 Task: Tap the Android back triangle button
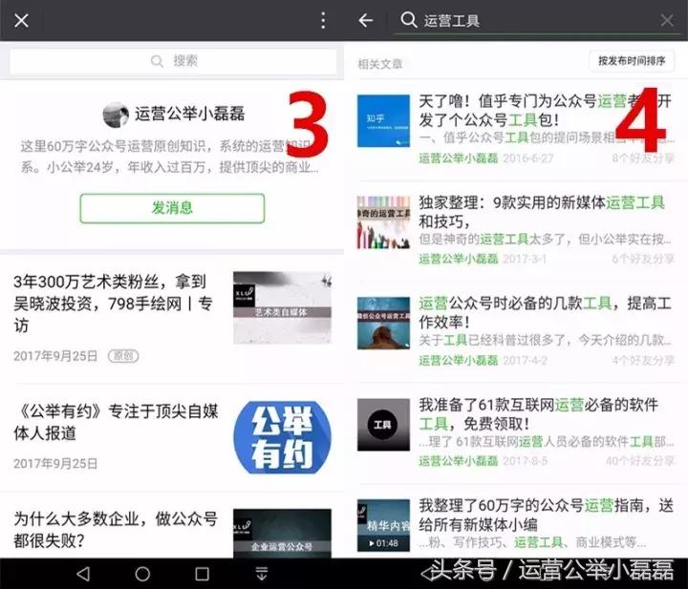tap(83, 574)
